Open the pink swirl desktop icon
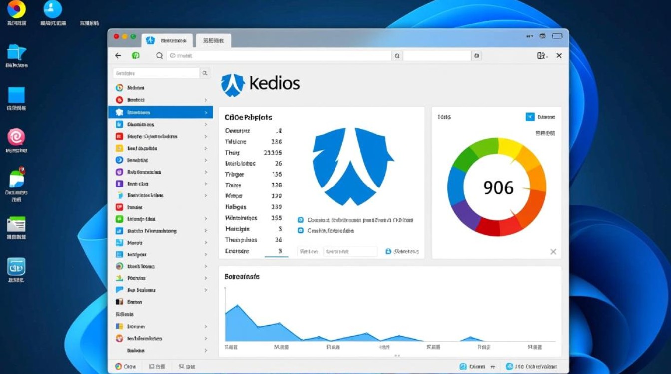 click(x=16, y=137)
